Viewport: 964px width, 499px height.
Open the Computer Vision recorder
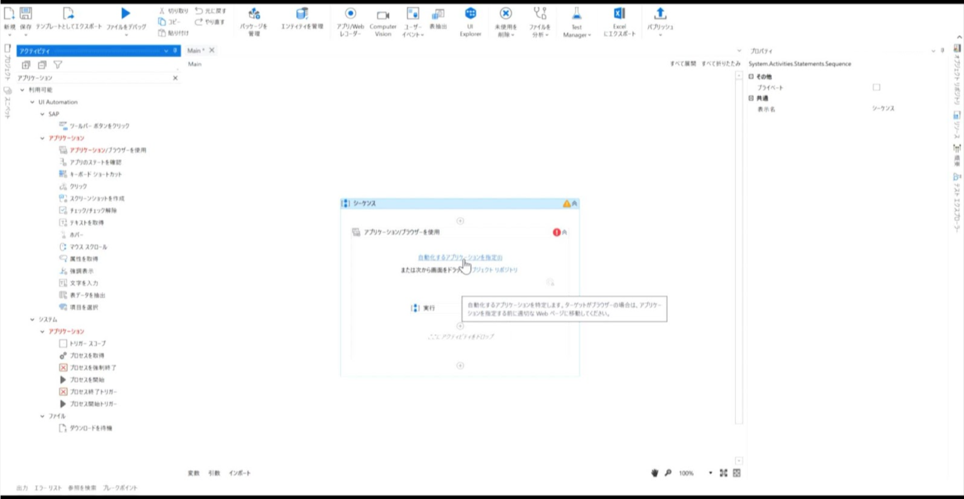point(383,15)
